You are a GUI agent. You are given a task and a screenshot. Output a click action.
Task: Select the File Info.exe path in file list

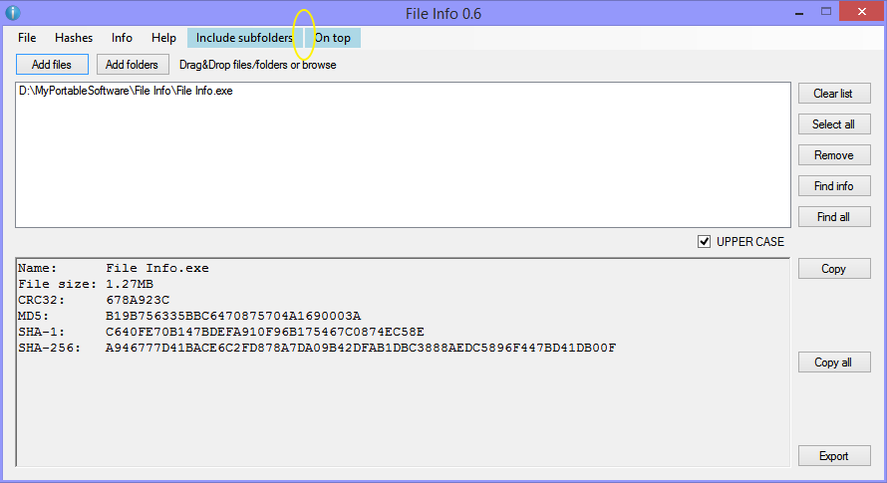pos(126,91)
